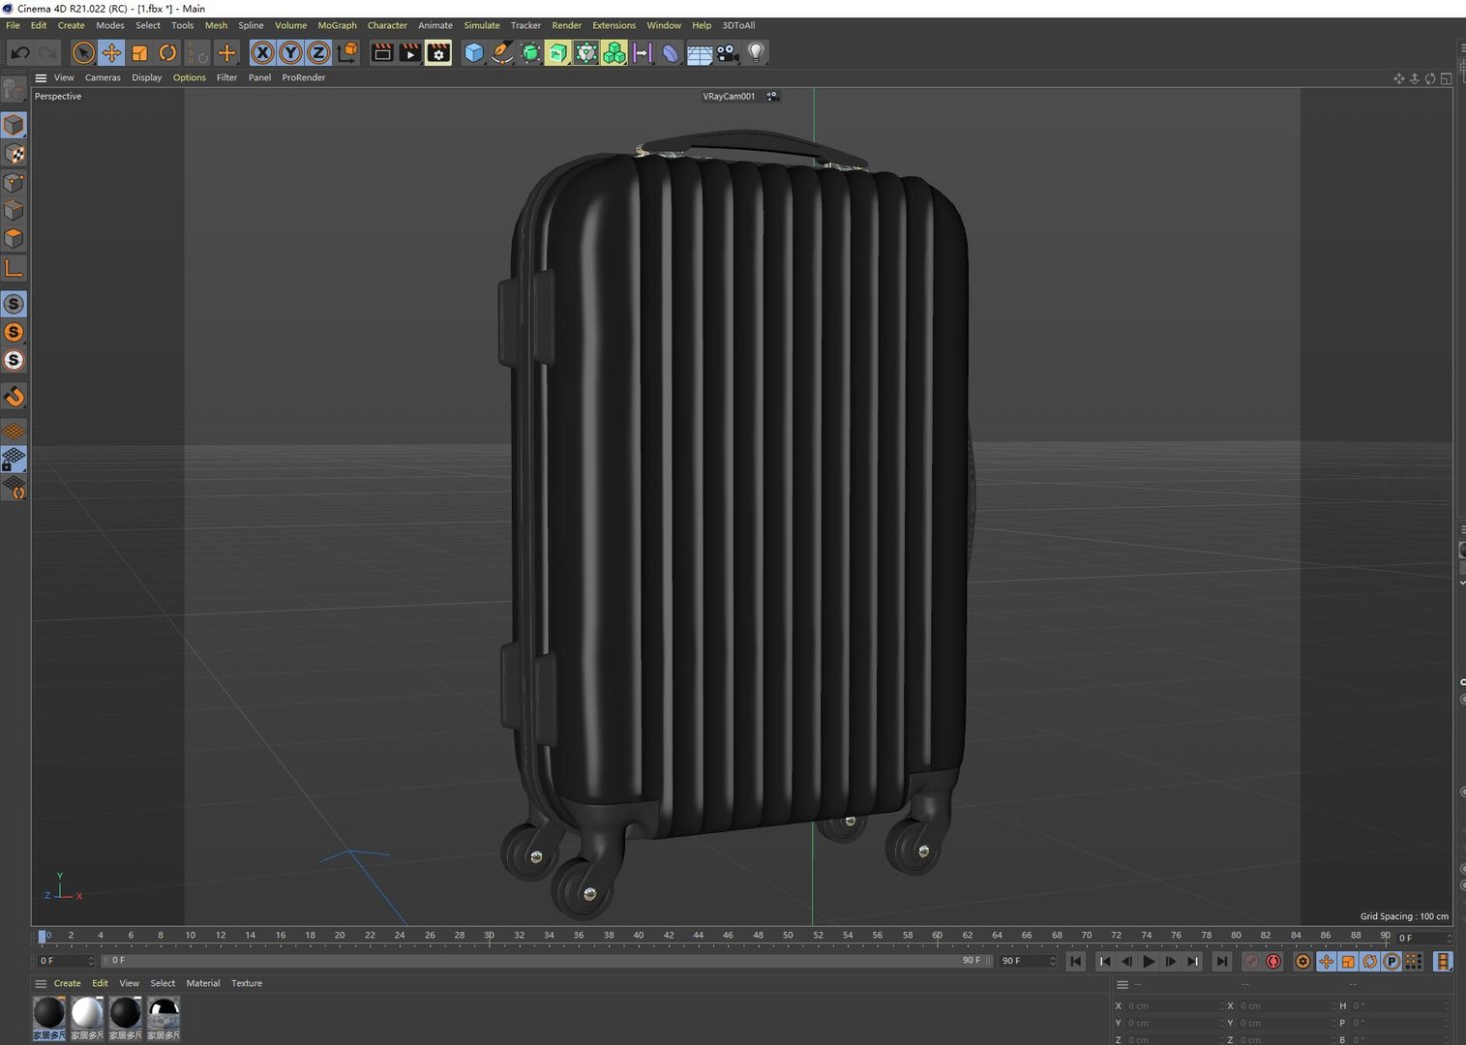Select the Spline Pen tool
1466x1045 pixels.
pyautogui.click(x=501, y=53)
